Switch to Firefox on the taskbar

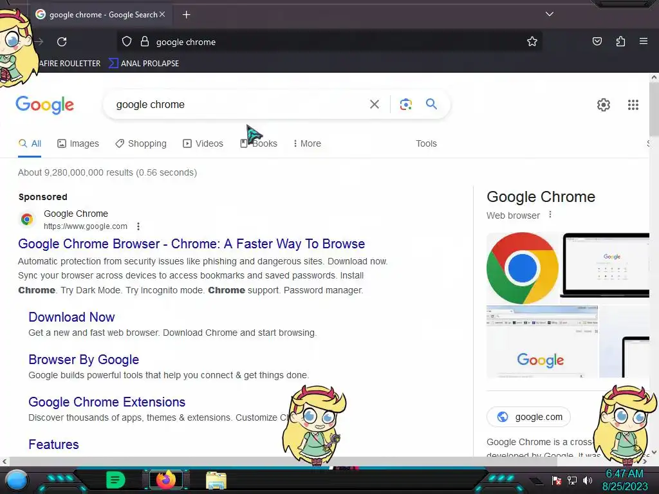[165, 480]
